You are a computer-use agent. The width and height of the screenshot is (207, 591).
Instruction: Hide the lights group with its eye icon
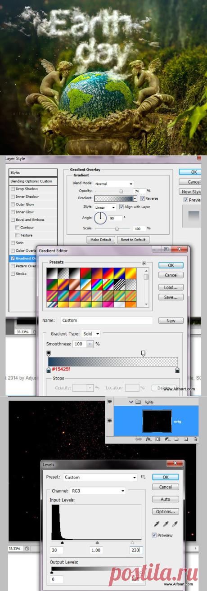(110, 402)
